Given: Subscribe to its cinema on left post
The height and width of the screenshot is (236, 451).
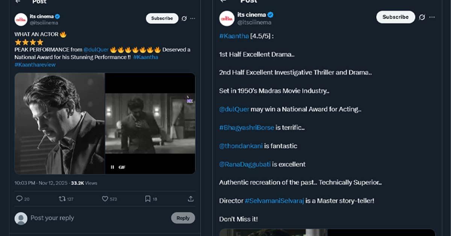Looking at the screenshot, I should (x=162, y=18).
